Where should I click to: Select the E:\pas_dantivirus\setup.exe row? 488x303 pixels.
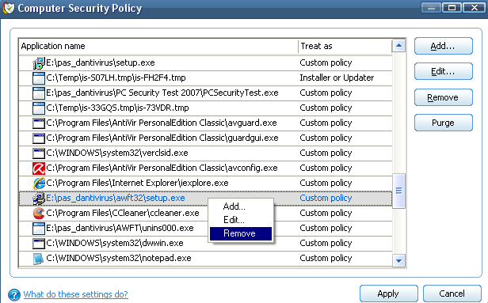click(205, 62)
